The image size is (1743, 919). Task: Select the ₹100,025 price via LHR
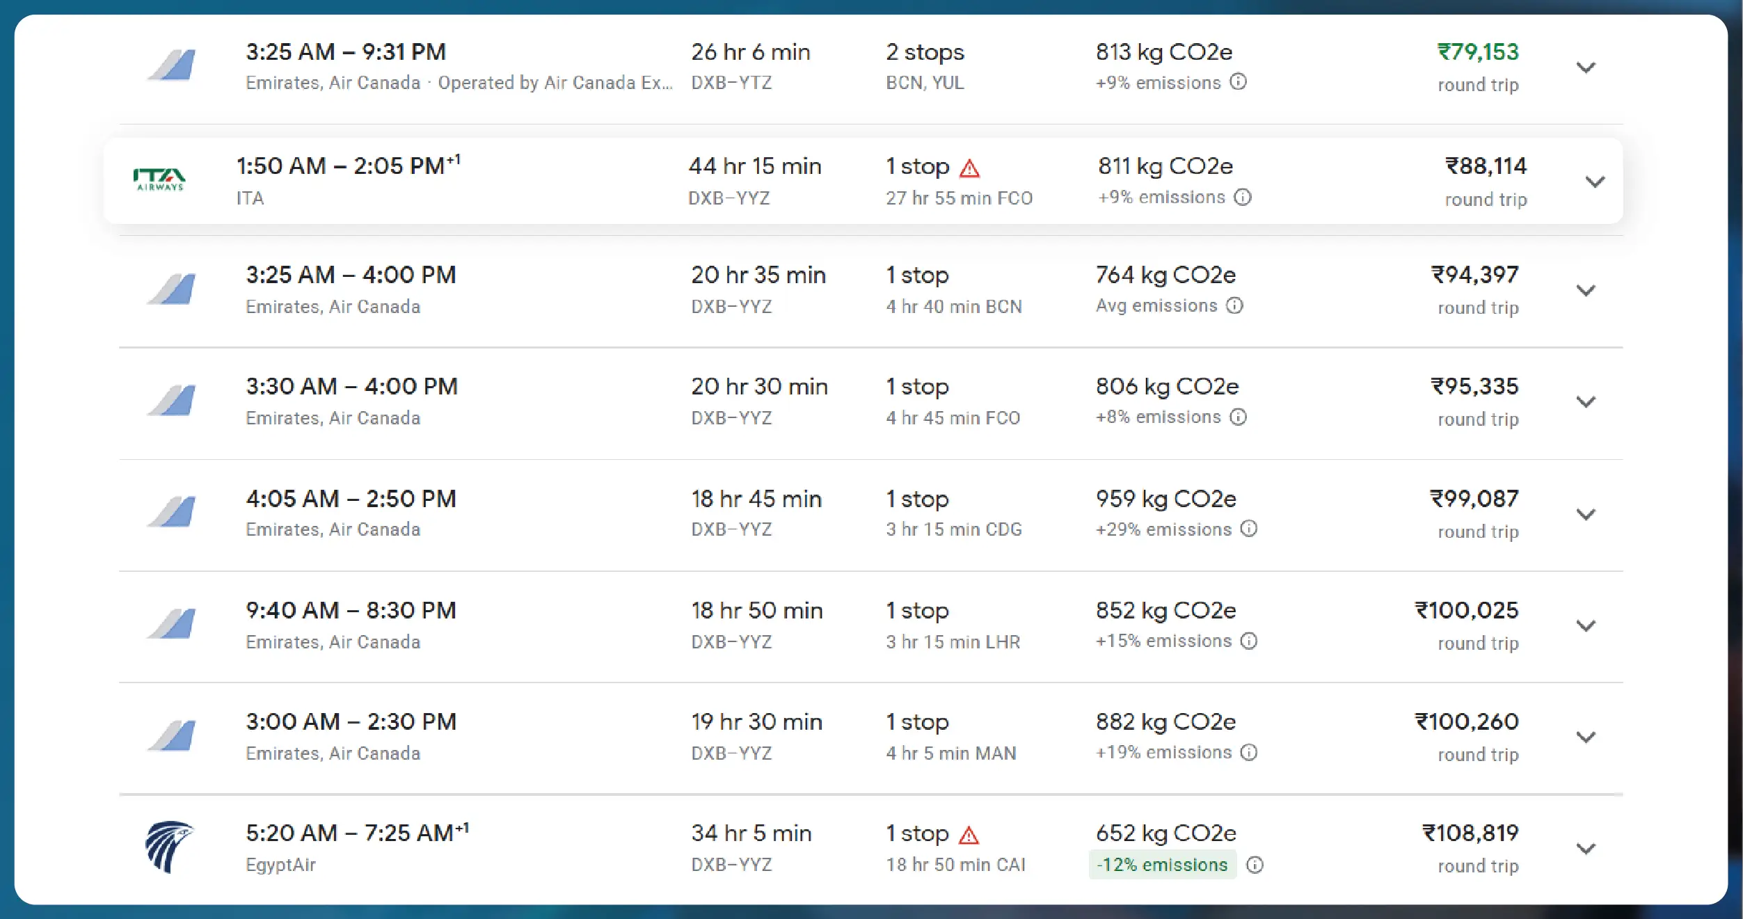coord(1467,611)
